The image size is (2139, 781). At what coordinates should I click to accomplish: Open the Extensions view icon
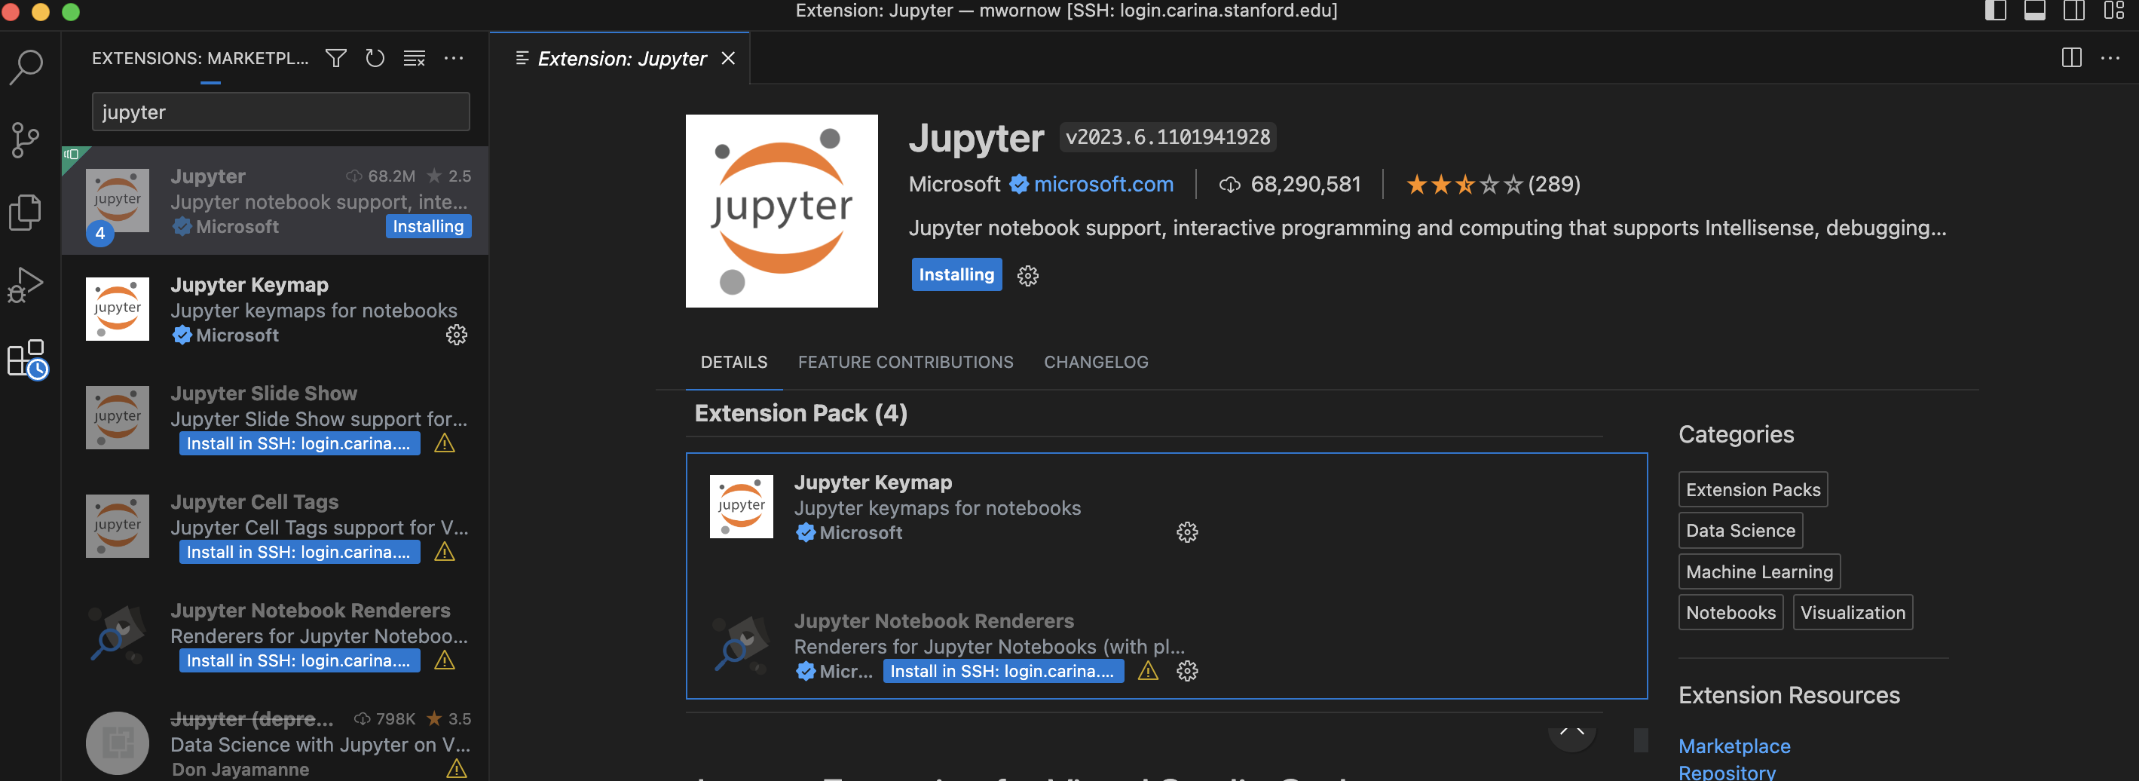pyautogui.click(x=26, y=359)
